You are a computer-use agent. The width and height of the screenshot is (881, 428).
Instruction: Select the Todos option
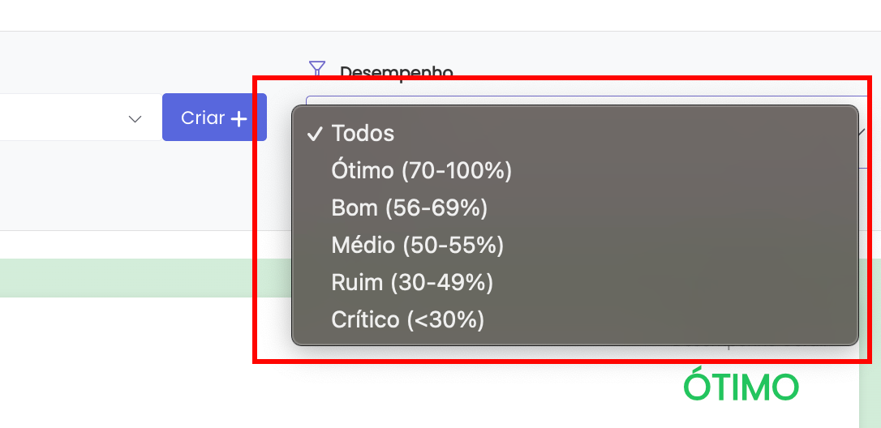click(363, 134)
